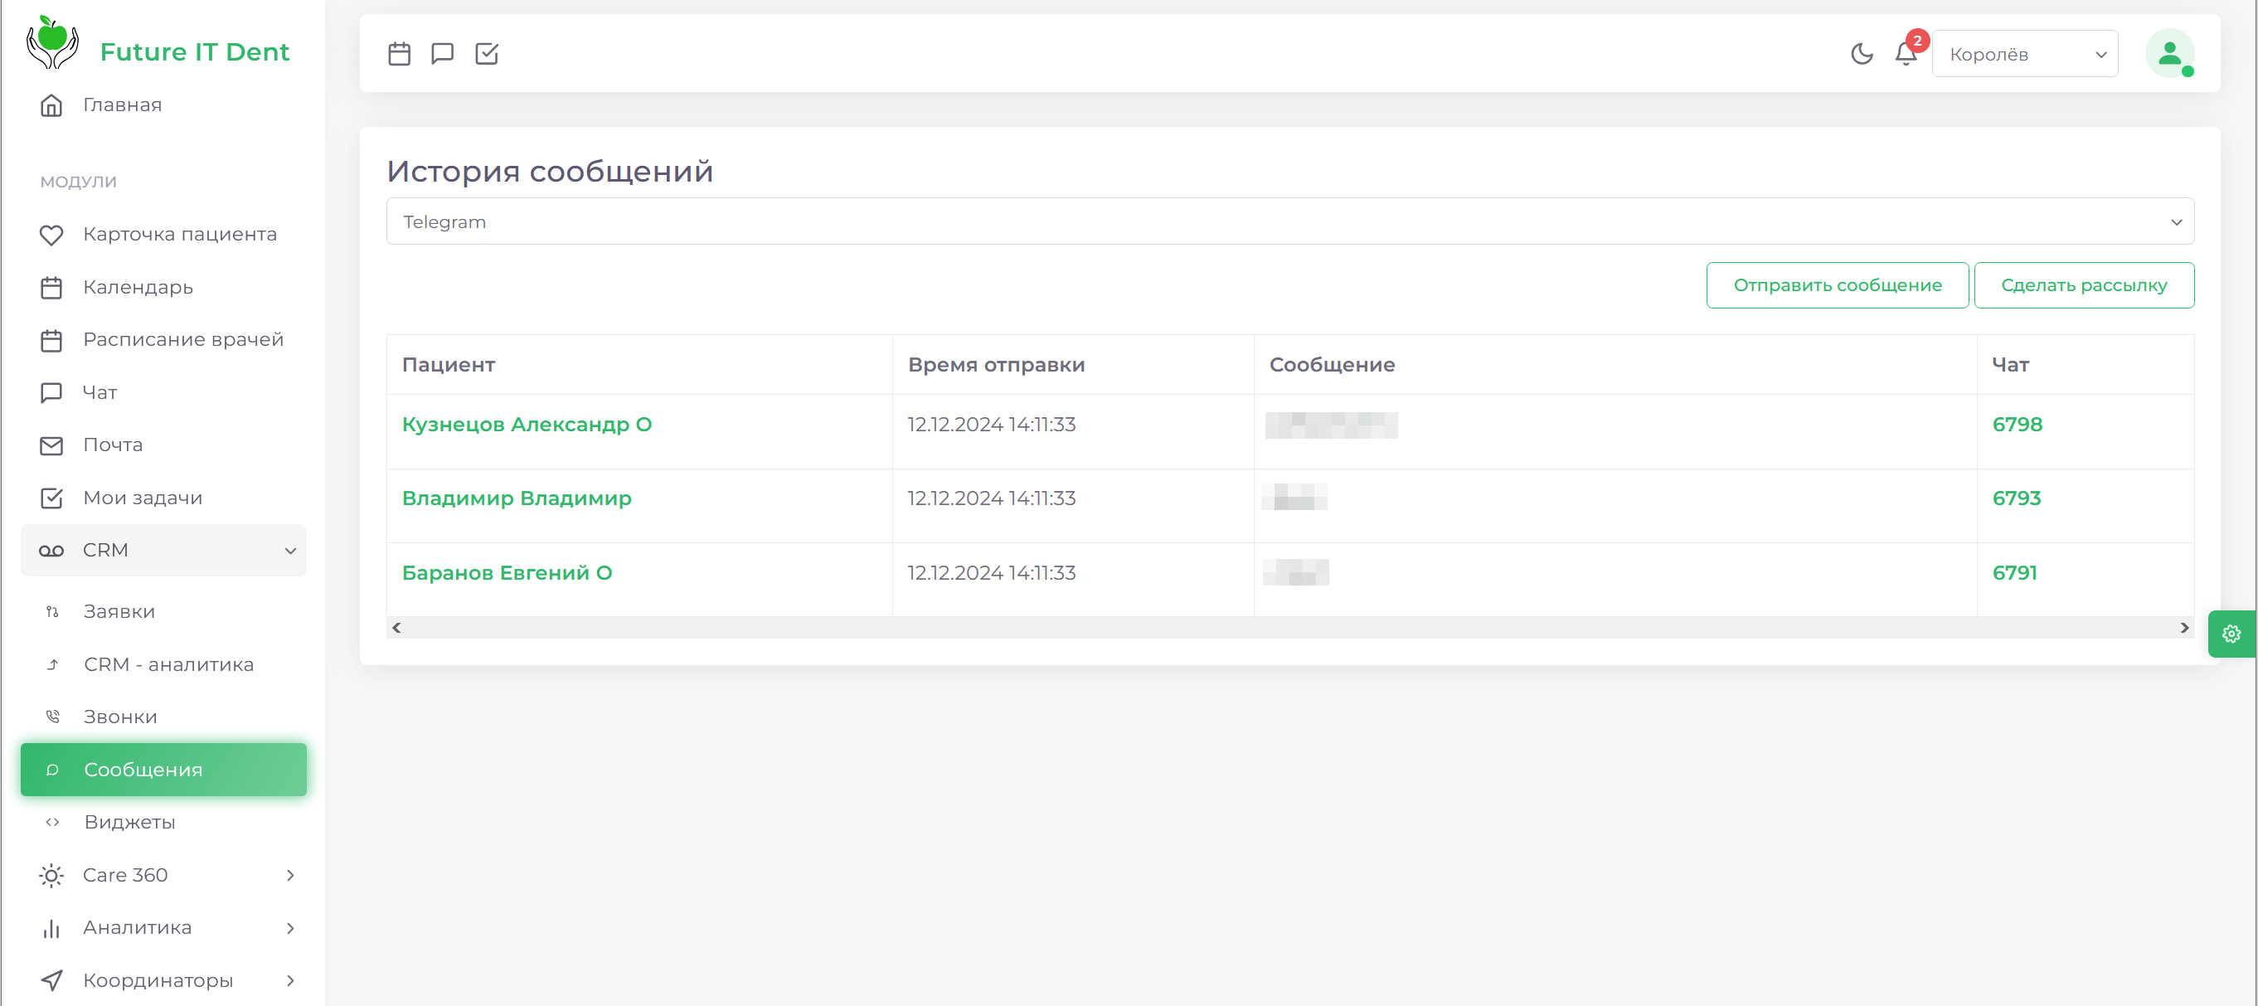Toggle dark mode moon icon
Viewport: 2258px width, 1006px height.
tap(1862, 53)
